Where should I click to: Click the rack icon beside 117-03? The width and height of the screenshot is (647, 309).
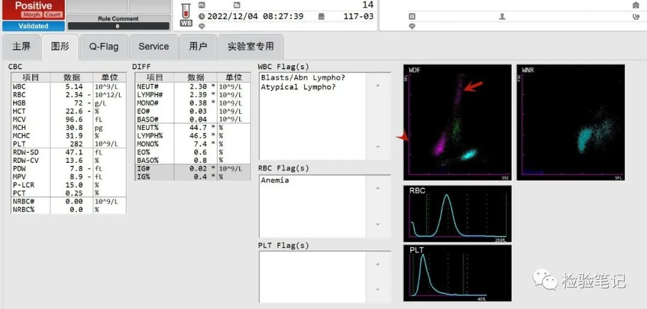[322, 17]
